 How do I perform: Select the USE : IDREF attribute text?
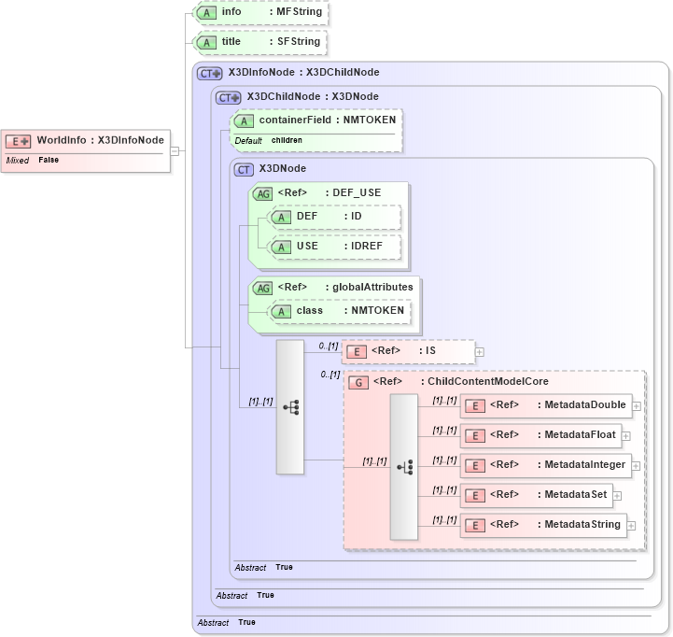(x=340, y=247)
